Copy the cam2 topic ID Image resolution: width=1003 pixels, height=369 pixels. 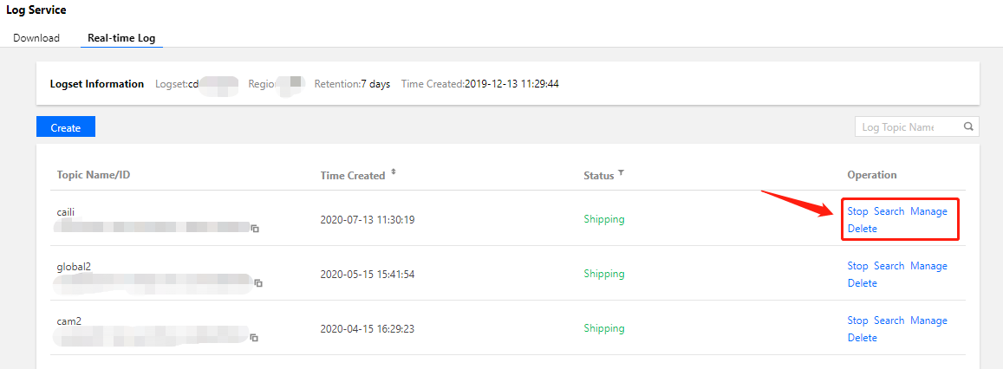click(x=256, y=338)
